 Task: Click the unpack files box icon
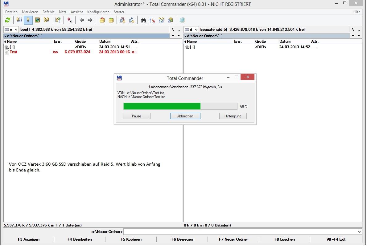pos(111,20)
